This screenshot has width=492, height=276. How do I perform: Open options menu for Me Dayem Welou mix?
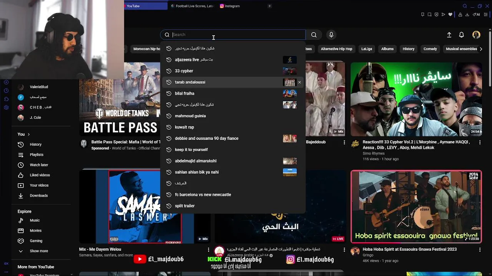tap(208, 250)
